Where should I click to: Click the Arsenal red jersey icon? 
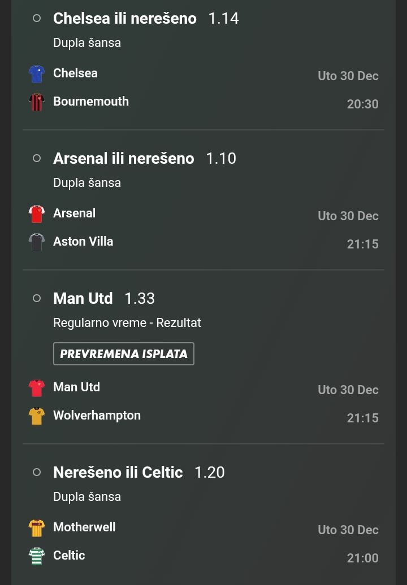pyautogui.click(x=37, y=214)
